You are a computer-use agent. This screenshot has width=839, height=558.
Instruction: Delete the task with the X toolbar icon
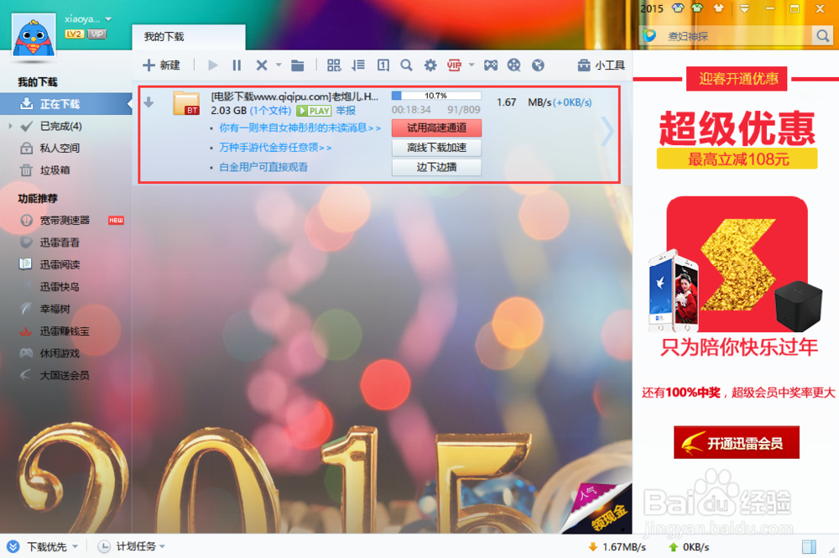coord(262,65)
